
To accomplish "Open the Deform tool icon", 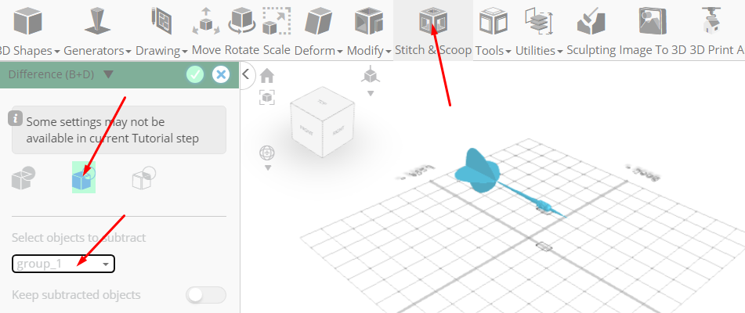I will point(318,22).
